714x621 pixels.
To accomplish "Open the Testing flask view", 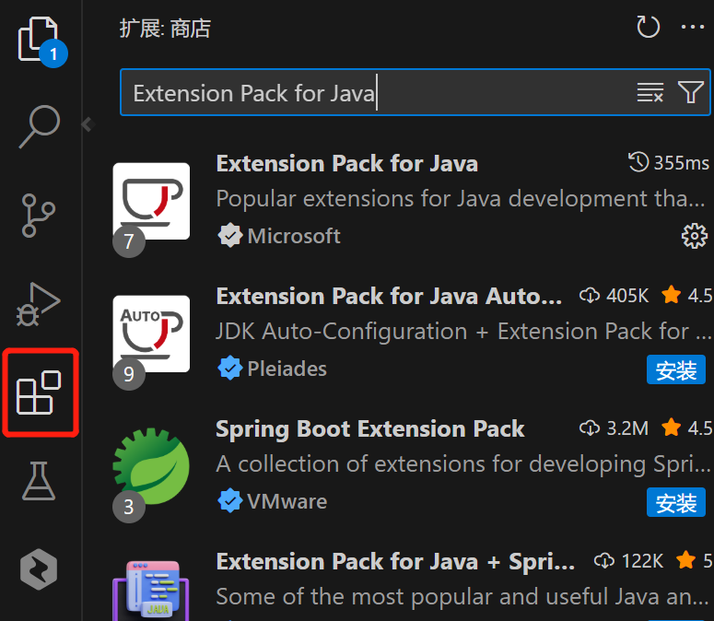I will click(39, 481).
